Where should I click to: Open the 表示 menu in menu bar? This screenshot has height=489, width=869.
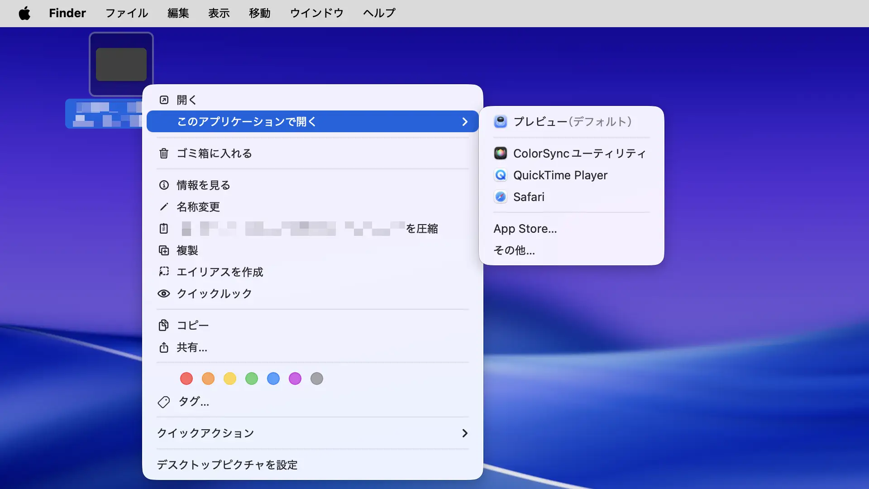[x=219, y=13]
